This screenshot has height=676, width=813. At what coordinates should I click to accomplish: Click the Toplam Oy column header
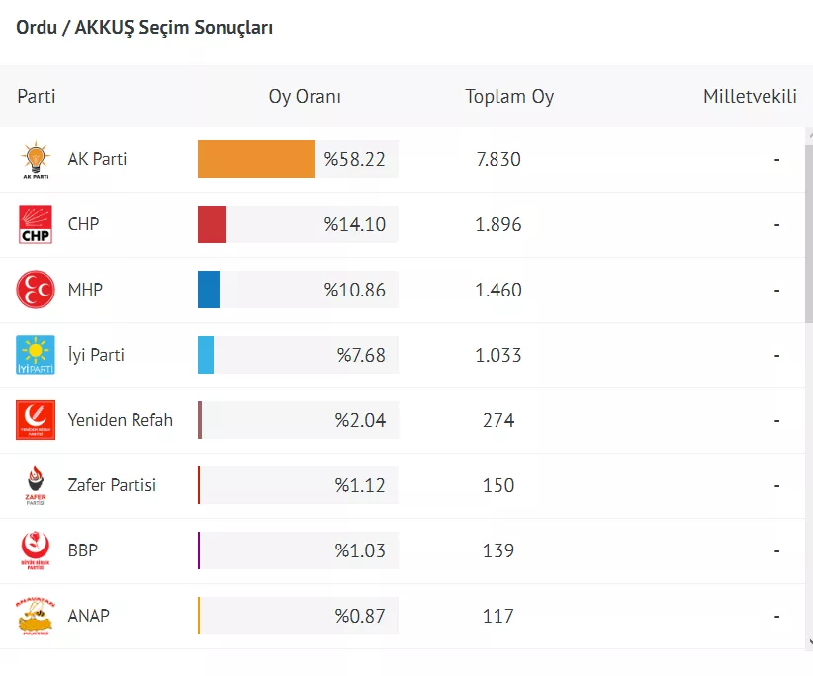[509, 97]
